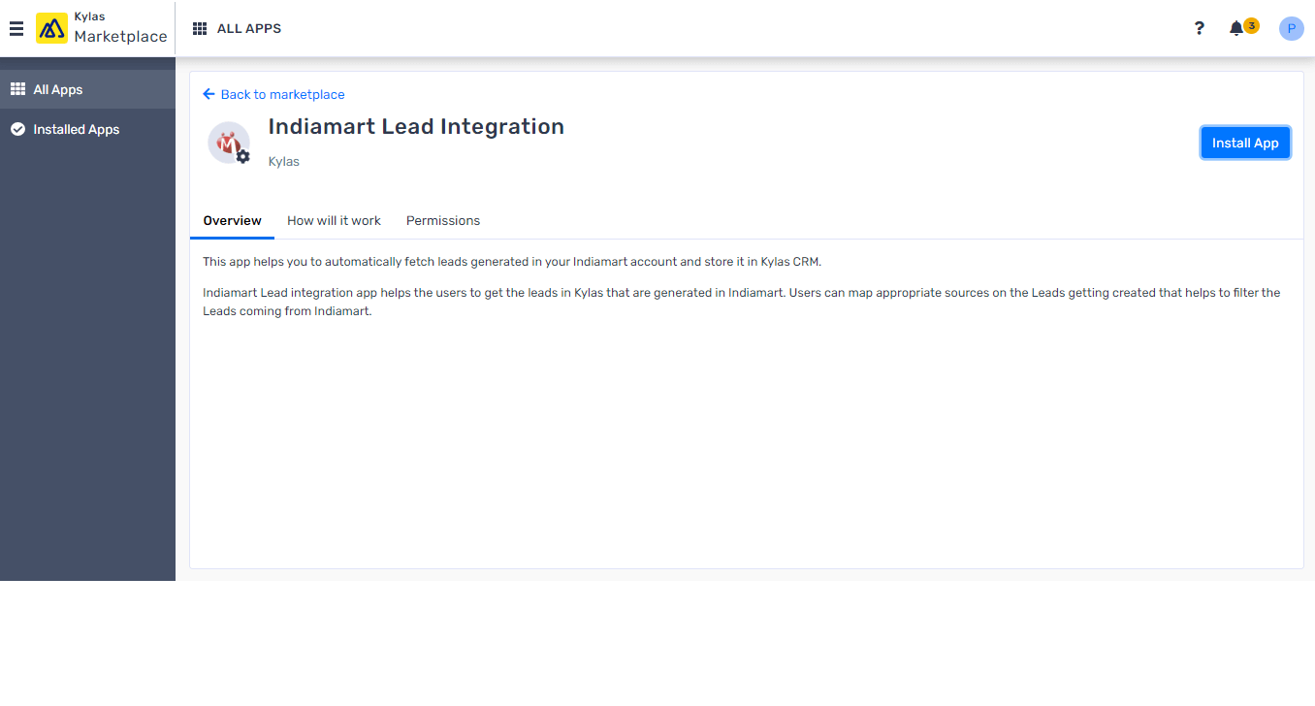Image resolution: width=1315 pixels, height=706 pixels.
Task: Select the All Apps grid icon in sidebar
Action: coord(17,88)
